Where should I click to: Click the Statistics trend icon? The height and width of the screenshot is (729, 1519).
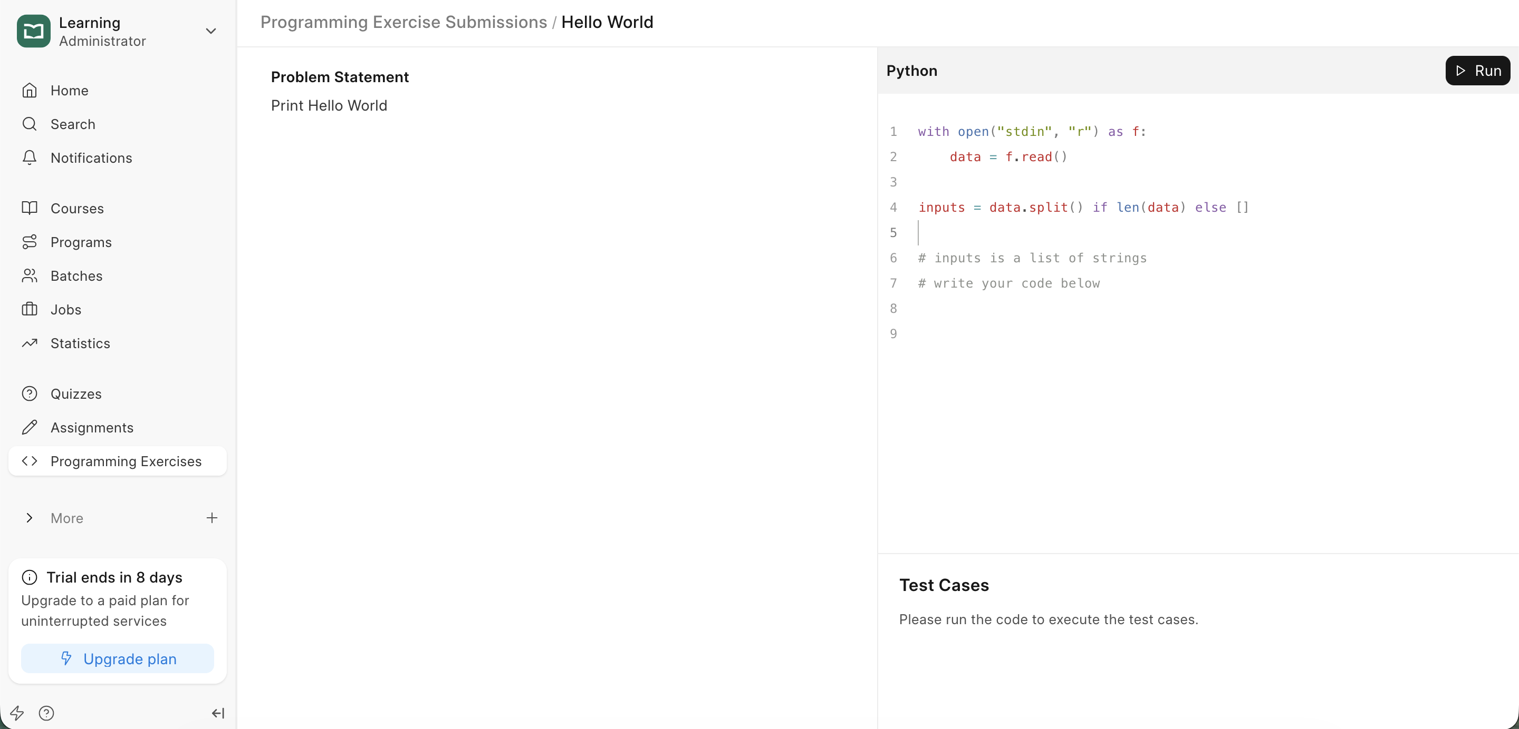click(x=30, y=343)
